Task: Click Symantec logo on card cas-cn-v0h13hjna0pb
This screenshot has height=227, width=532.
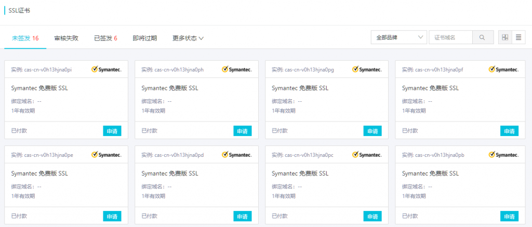Action: [503, 155]
